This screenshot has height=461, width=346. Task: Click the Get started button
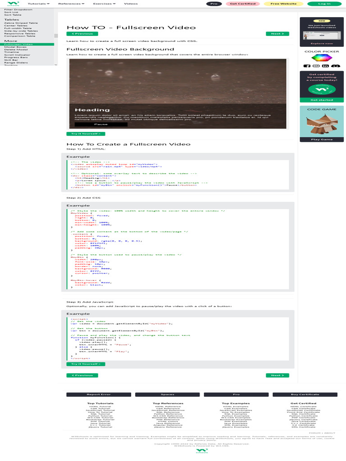coord(322,100)
